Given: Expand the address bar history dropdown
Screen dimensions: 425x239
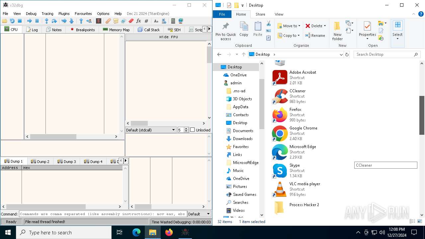Looking at the screenshot, I should pos(341,54).
